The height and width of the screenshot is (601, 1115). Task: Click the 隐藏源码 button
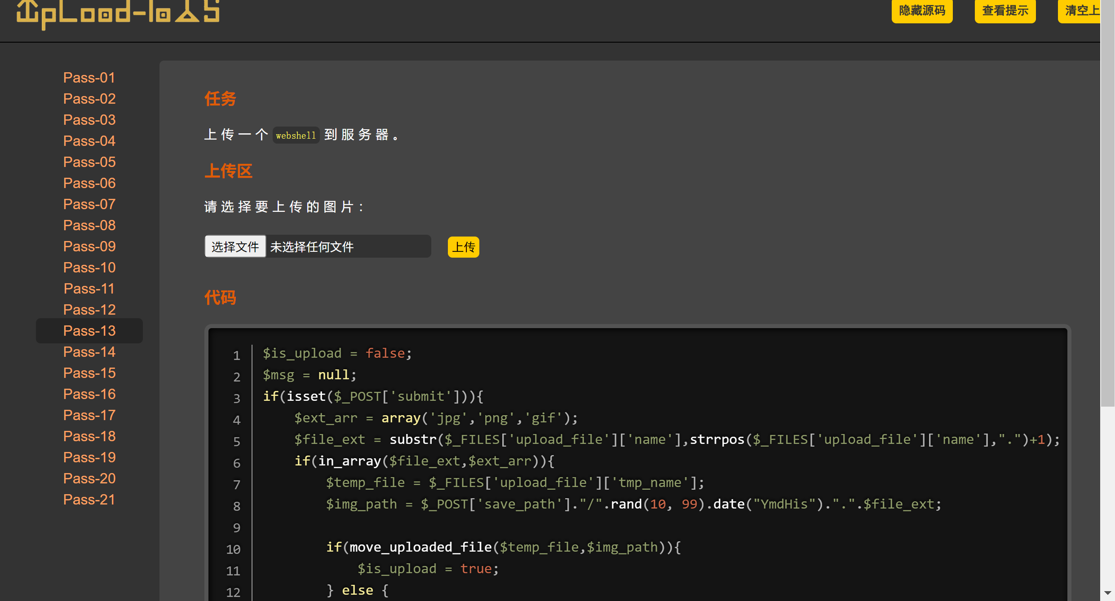[x=922, y=11]
